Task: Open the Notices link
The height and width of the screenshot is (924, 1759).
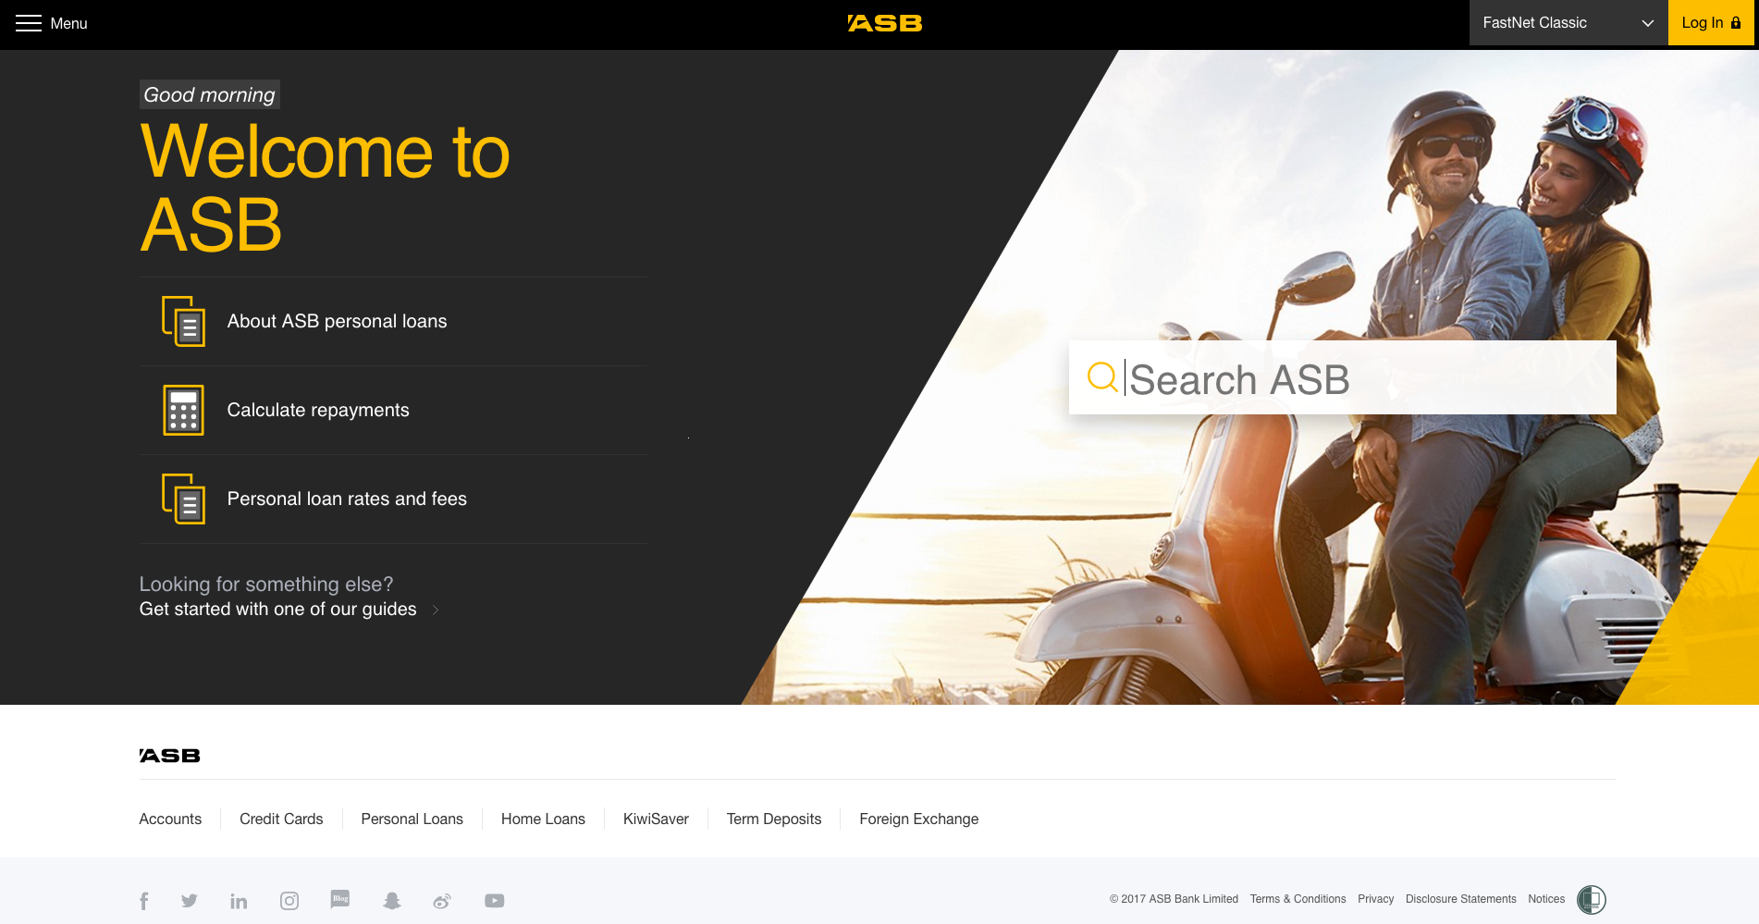Action: (x=1546, y=899)
